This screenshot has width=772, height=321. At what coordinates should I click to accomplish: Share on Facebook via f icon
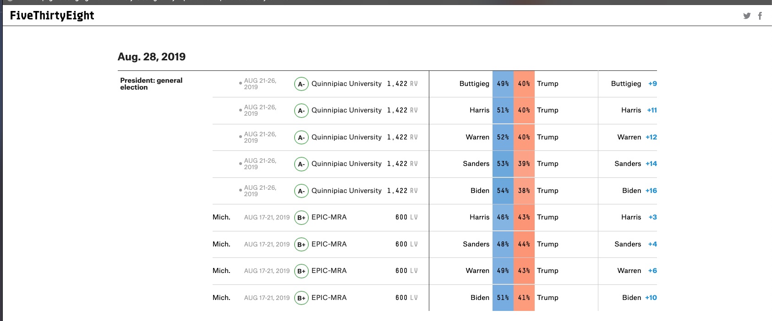[760, 16]
